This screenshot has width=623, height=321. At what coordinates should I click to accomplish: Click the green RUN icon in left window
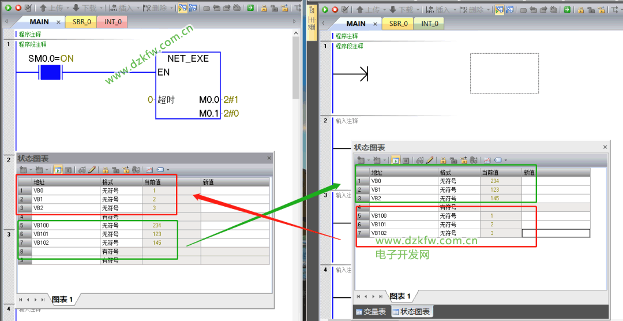pyautogui.click(x=8, y=8)
